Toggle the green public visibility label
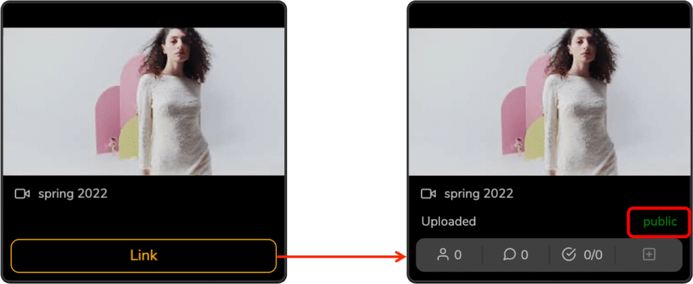This screenshot has height=284, width=693. [660, 222]
